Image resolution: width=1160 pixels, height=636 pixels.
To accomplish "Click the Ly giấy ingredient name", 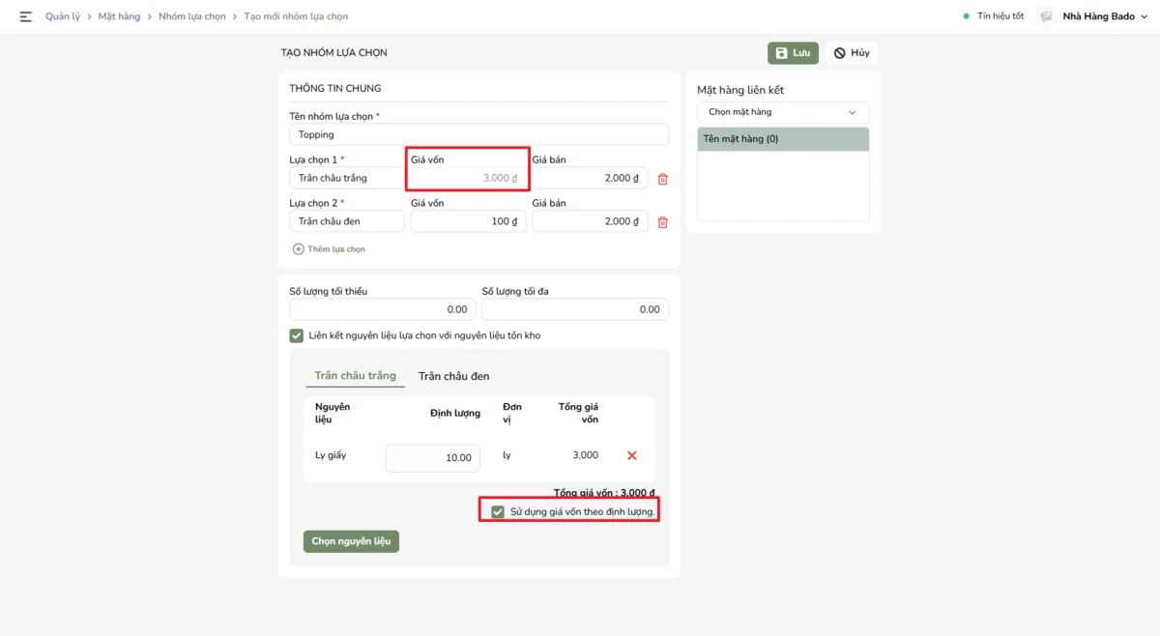I will pyautogui.click(x=331, y=455).
